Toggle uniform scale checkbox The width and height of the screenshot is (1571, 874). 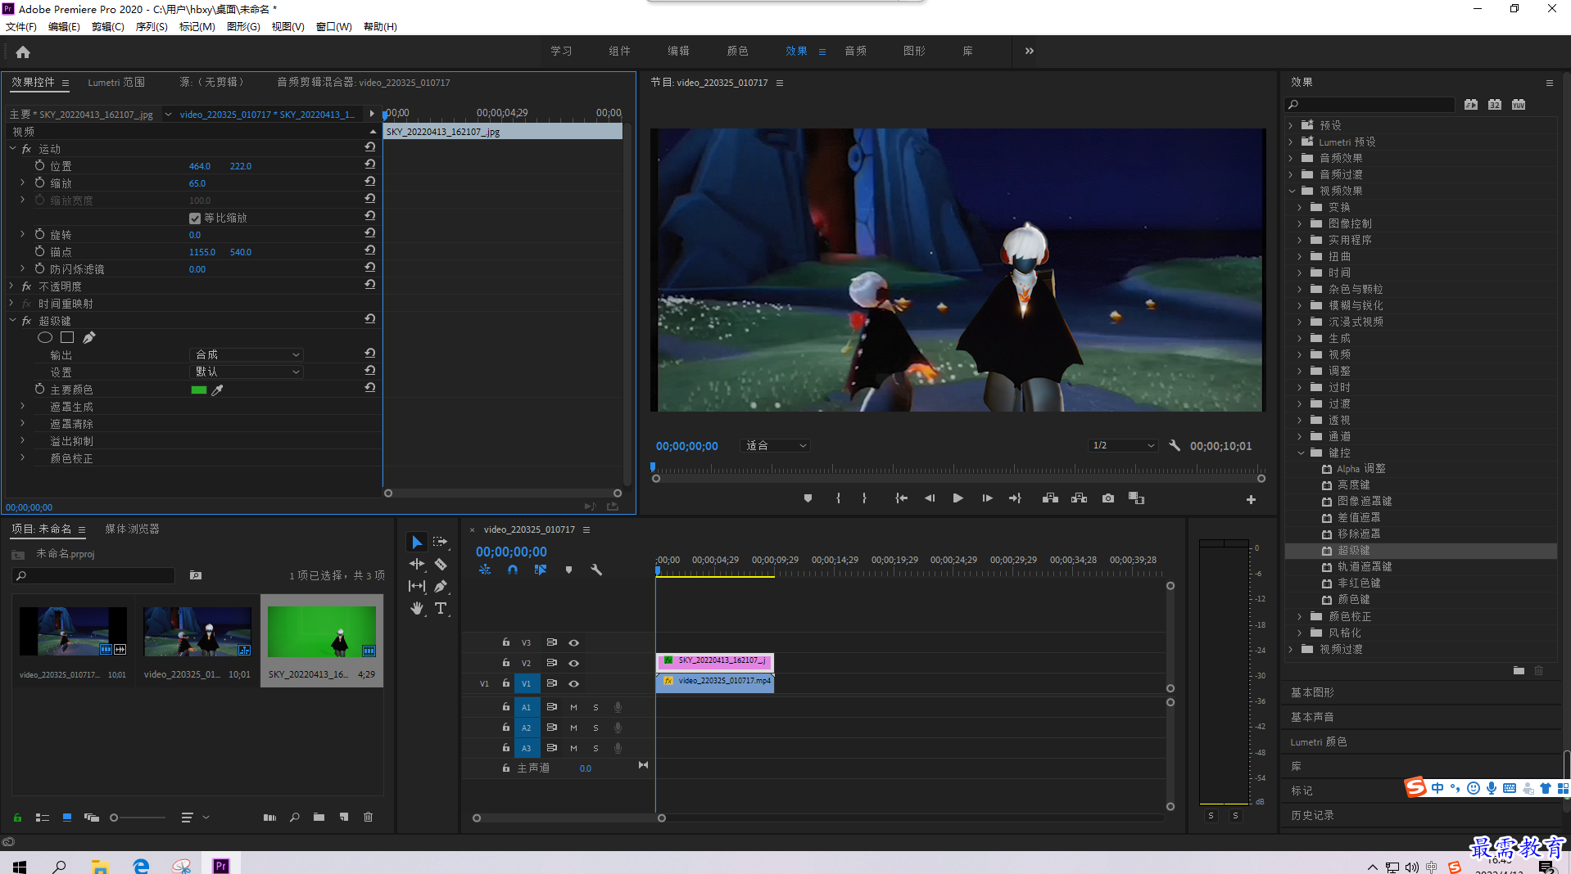pos(195,218)
